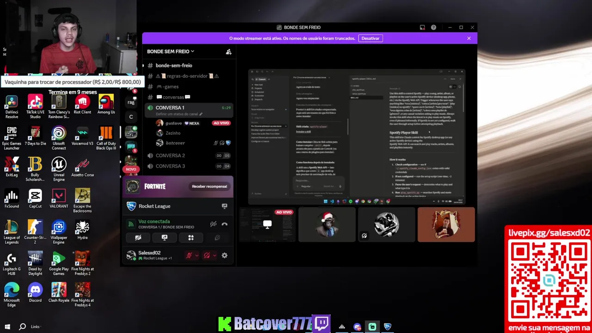Select Voicemod V3 desktop shortcut
Viewport: 592px width, 333px height.
click(82, 136)
